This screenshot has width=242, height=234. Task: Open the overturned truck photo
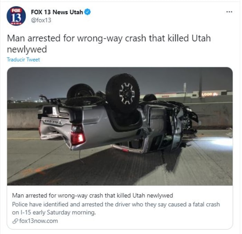point(120,126)
